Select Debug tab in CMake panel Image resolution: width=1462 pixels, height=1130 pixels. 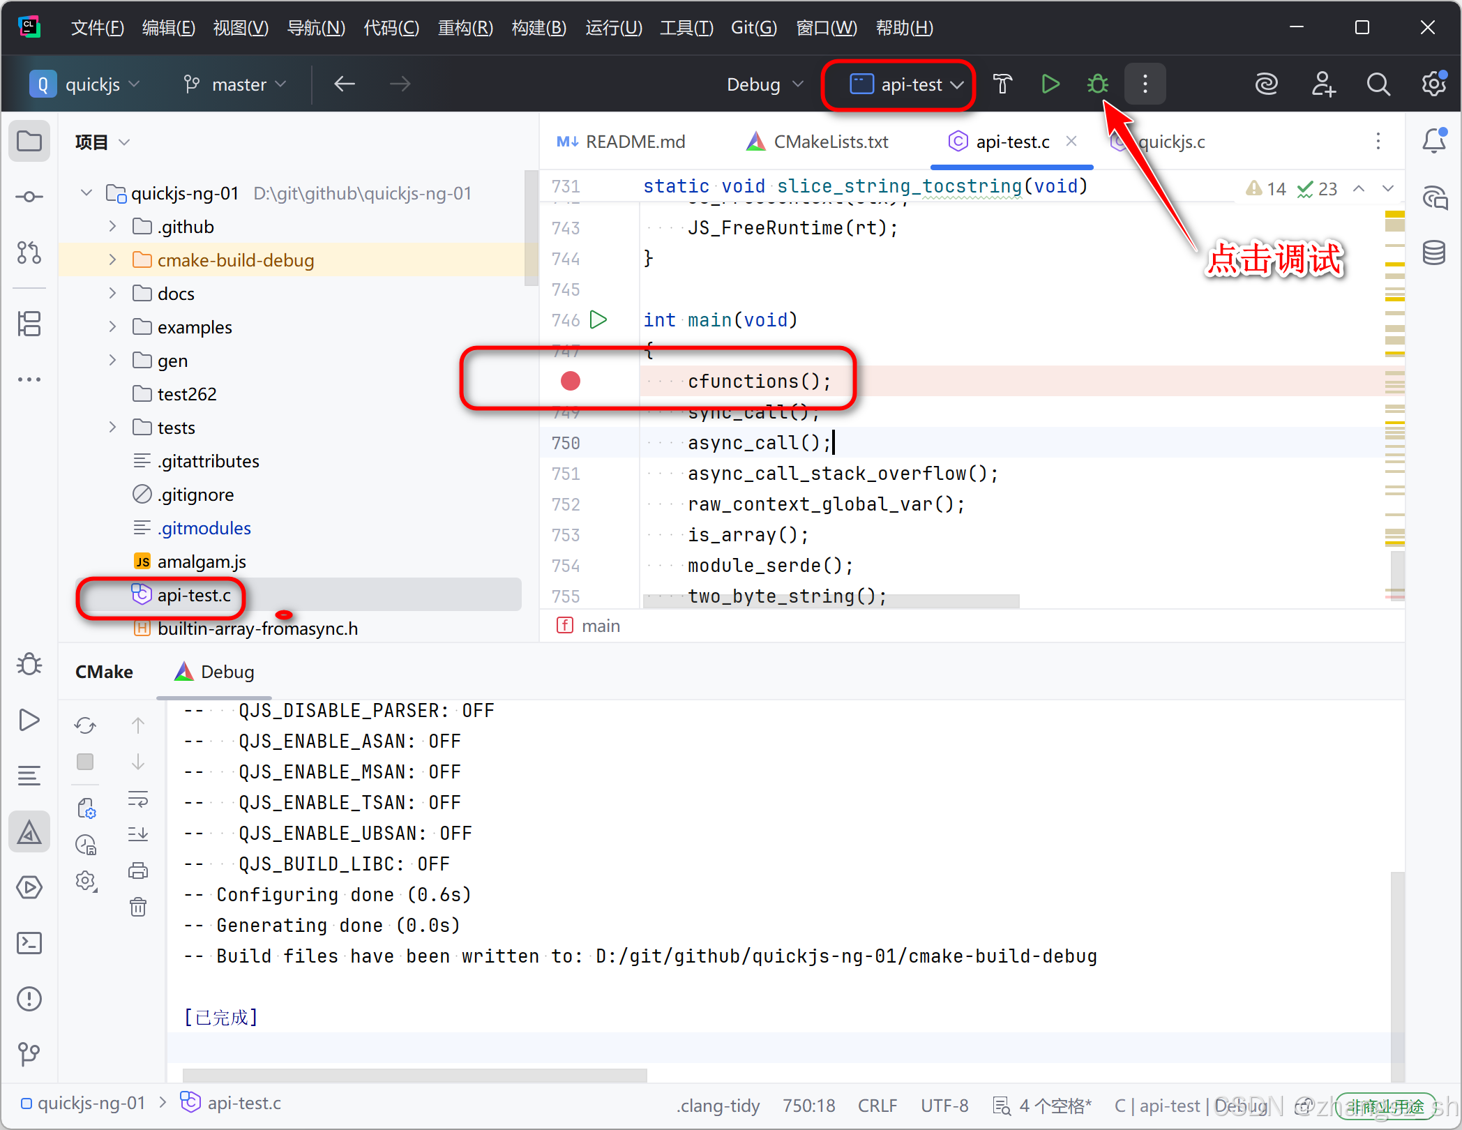coord(215,672)
